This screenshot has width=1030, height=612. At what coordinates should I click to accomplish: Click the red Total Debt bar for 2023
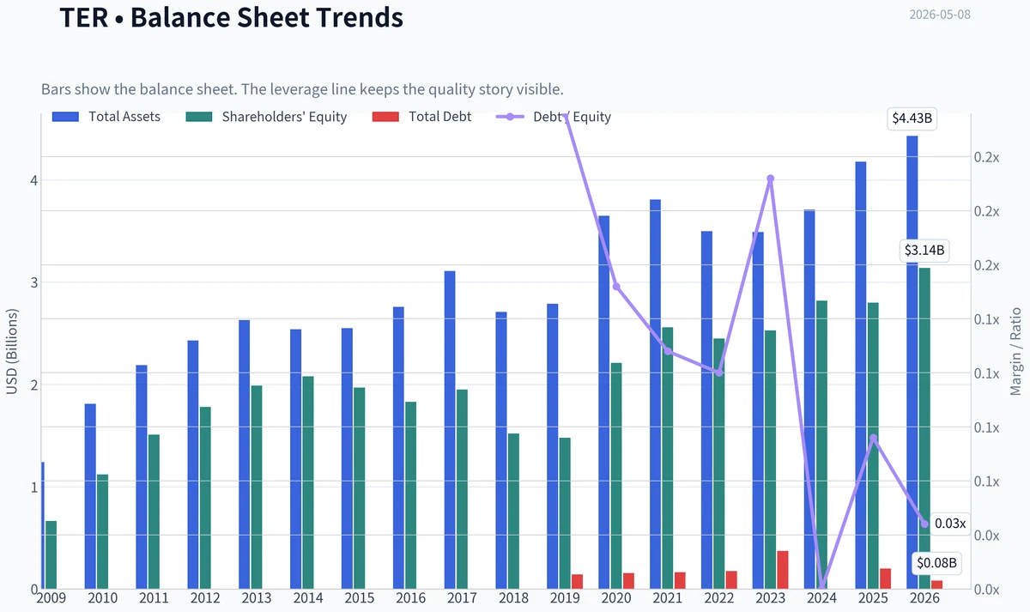[783, 570]
